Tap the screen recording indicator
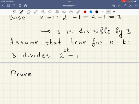The height and width of the screenshot is (104, 139). click(x=124, y=1)
